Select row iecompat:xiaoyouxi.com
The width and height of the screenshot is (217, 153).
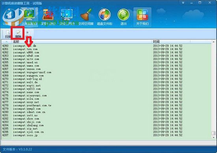[x=106, y=95]
